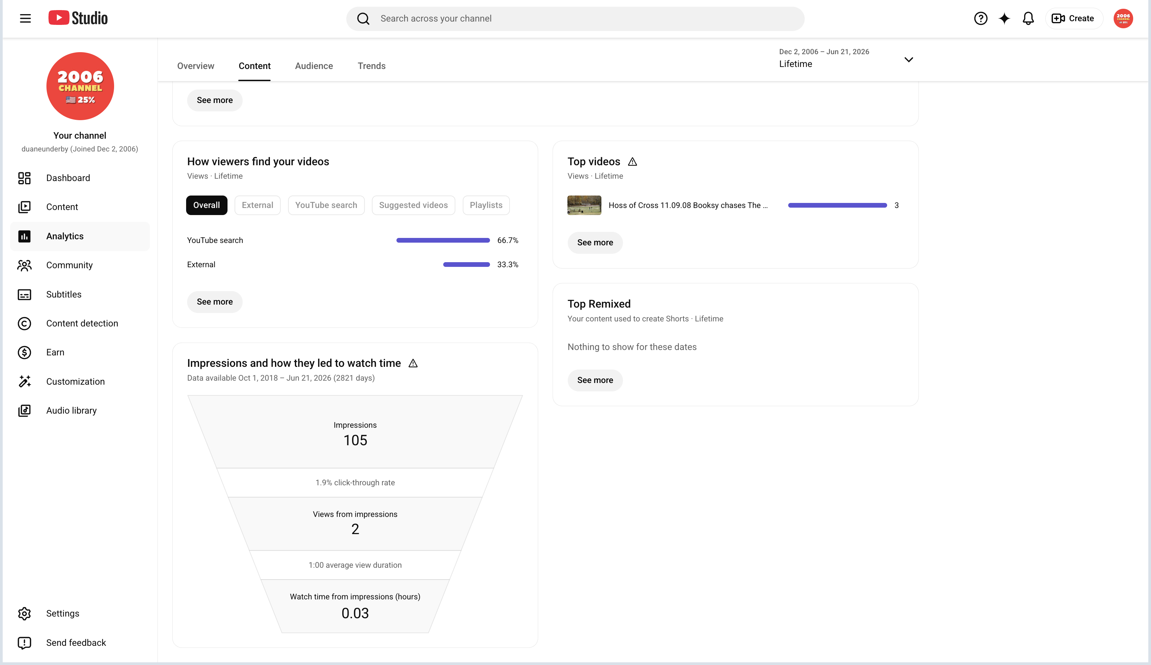Click the large 2006 channel avatar
Image resolution: width=1151 pixels, height=665 pixels.
coord(80,86)
